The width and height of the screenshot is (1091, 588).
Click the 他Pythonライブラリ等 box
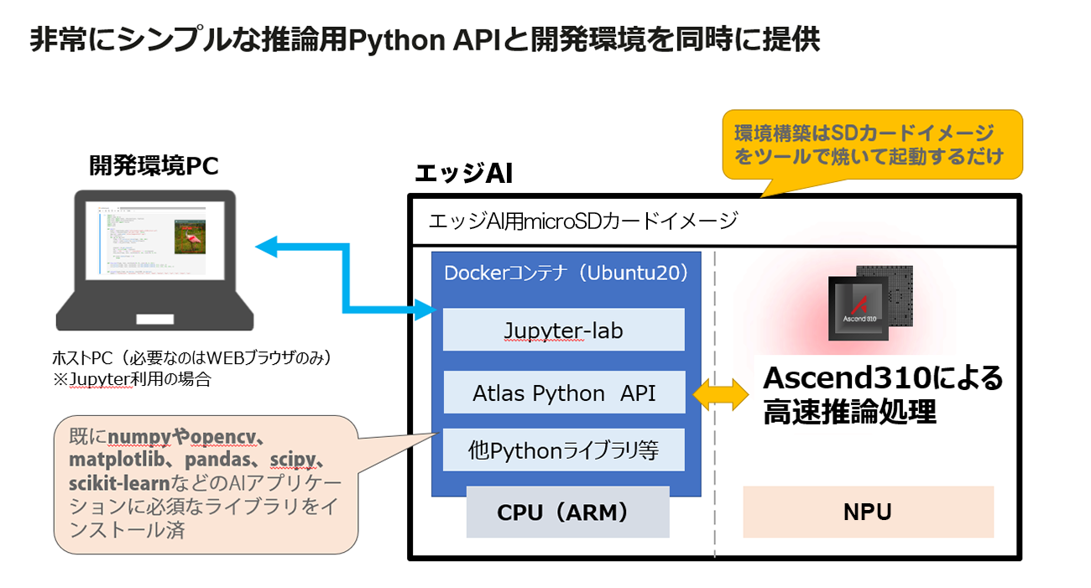click(x=563, y=450)
